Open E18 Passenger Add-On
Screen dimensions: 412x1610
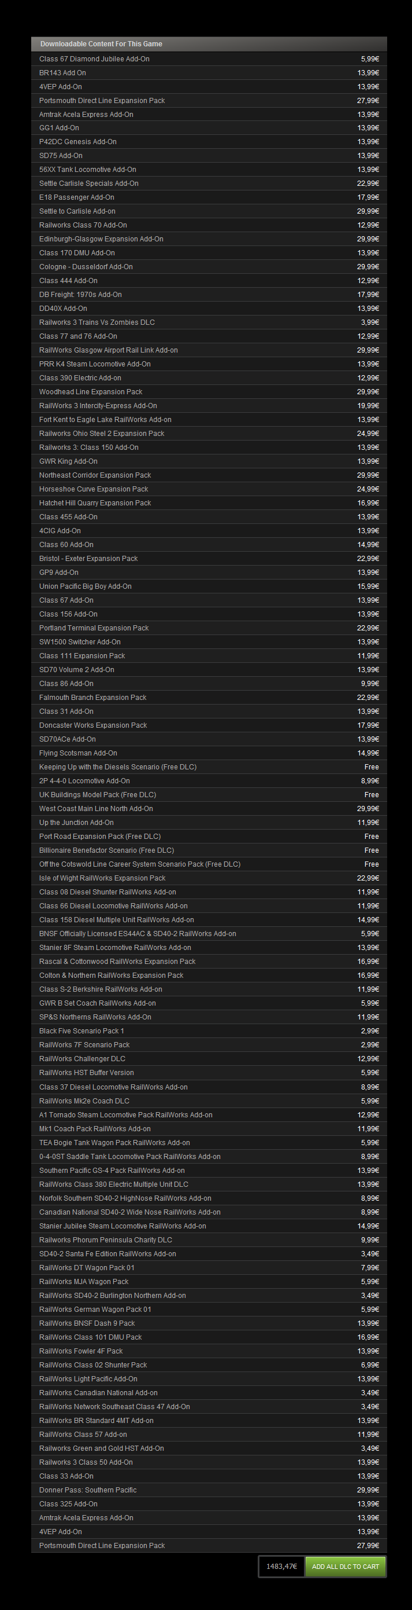[x=209, y=197]
